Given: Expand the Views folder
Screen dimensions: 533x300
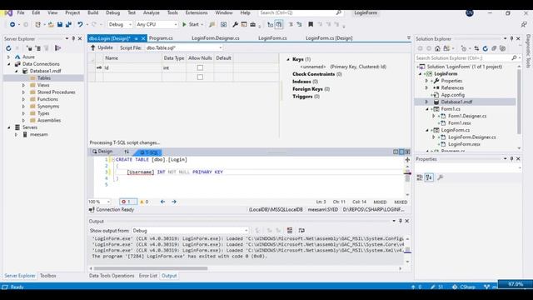Looking at the screenshot, I should click(x=23, y=85).
